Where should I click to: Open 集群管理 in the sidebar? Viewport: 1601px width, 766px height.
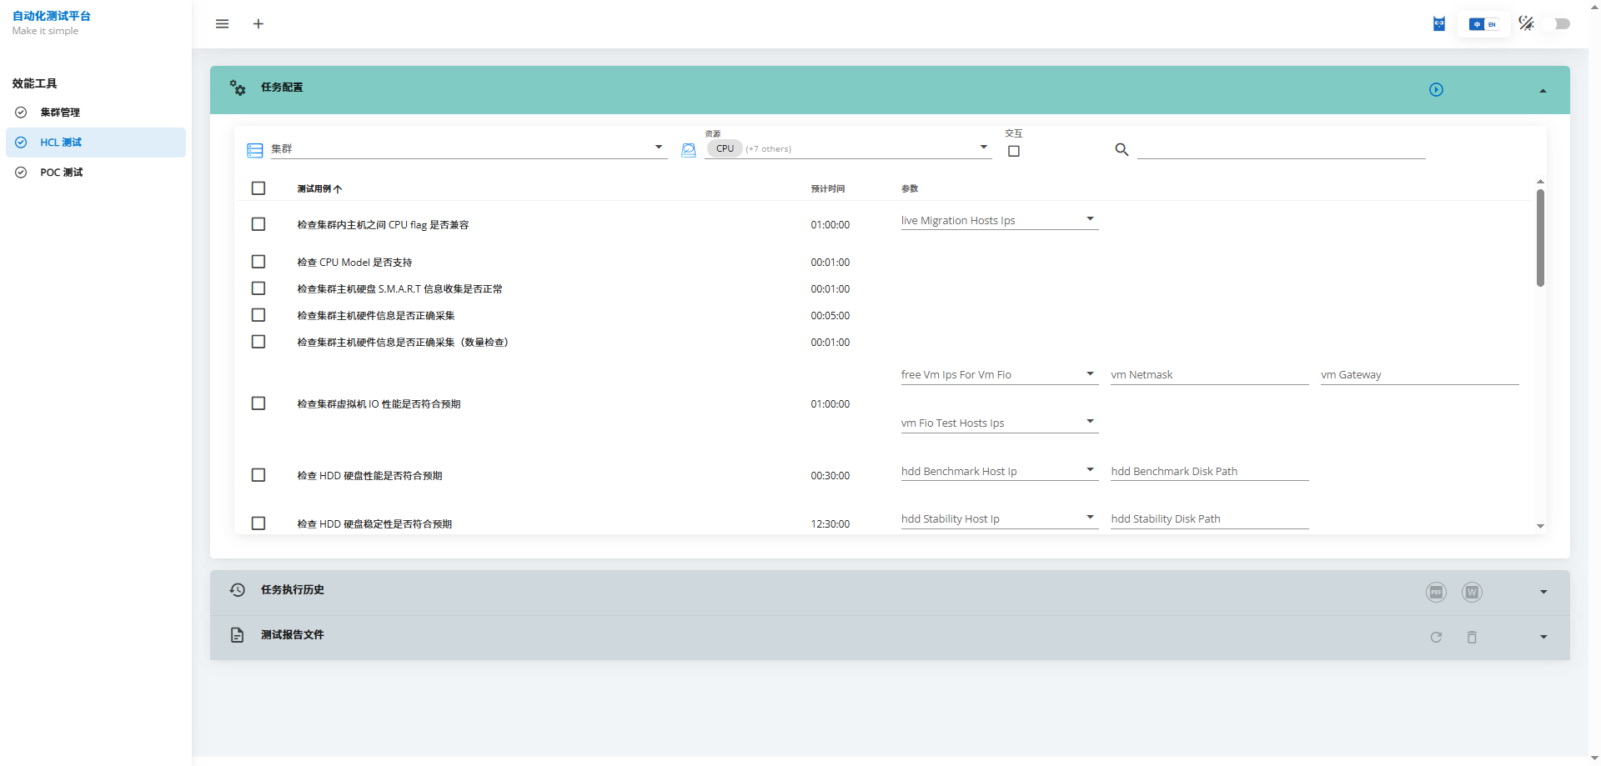(60, 113)
